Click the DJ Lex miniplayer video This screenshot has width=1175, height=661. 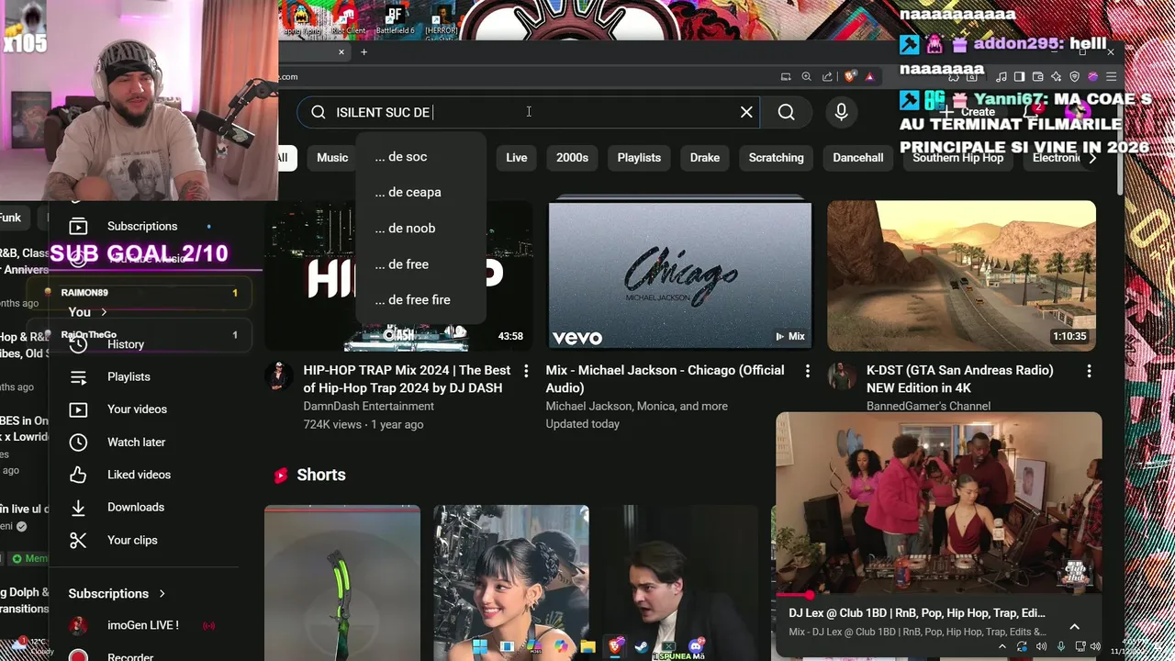click(938, 503)
